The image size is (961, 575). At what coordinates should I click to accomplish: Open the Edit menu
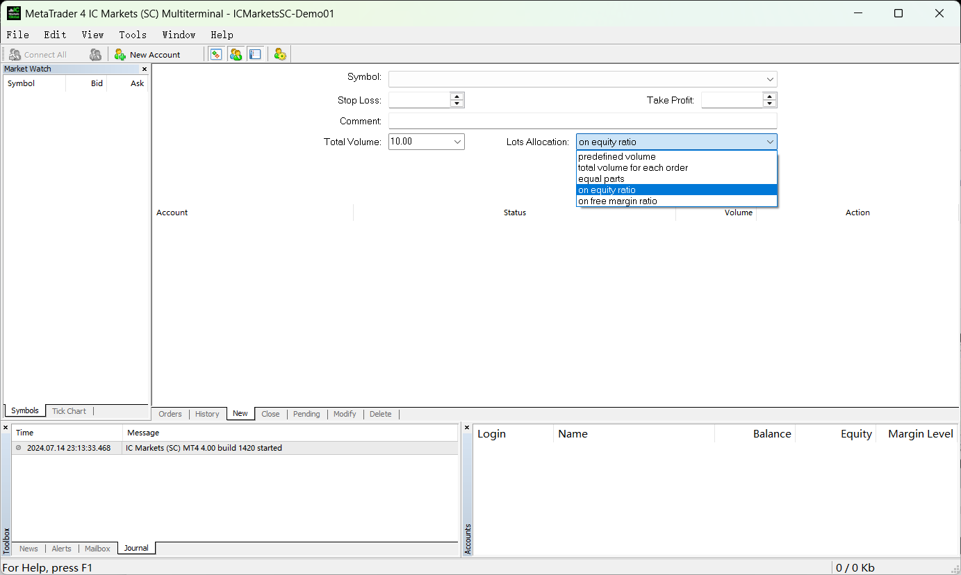point(56,35)
